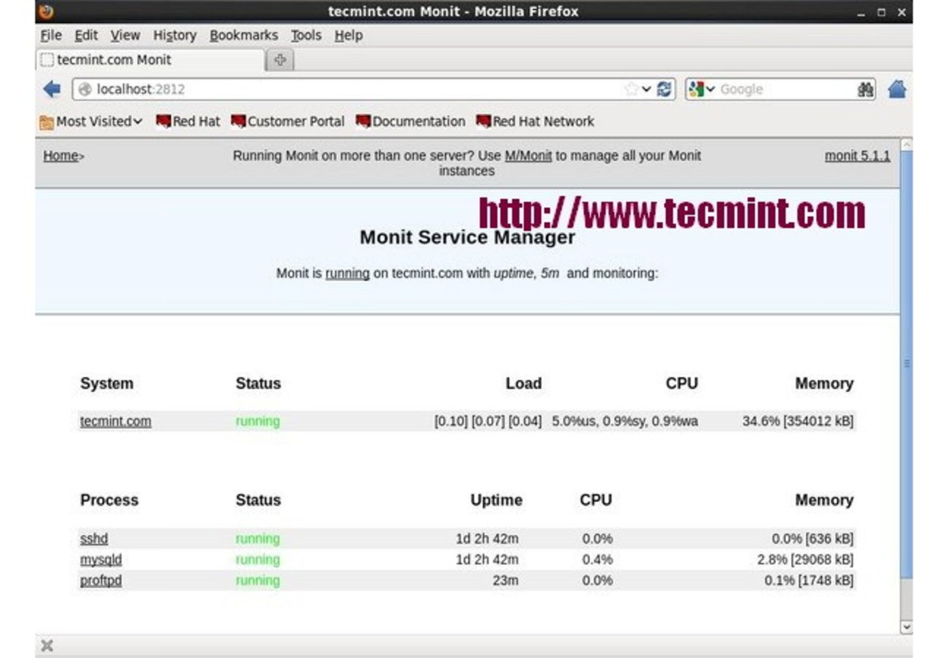The height and width of the screenshot is (658, 951).
Task: Click the blue Back arrow button
Action: coord(52,89)
